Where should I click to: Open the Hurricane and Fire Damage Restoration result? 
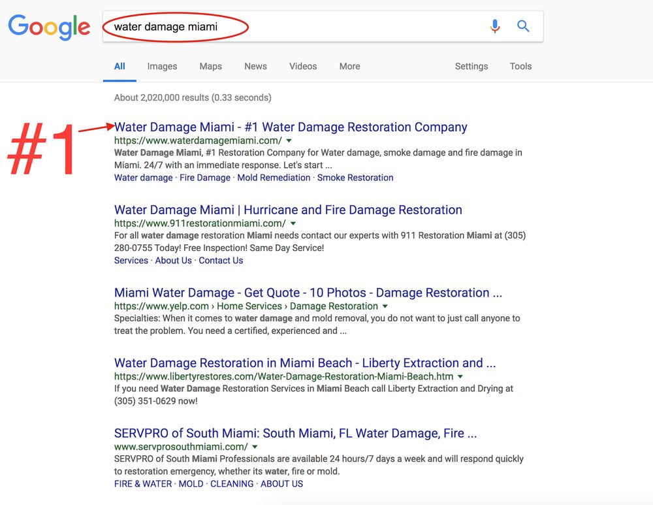click(x=288, y=210)
